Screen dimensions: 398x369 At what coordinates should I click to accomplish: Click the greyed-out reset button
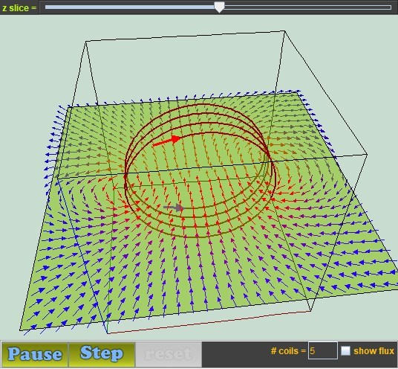coord(169,354)
